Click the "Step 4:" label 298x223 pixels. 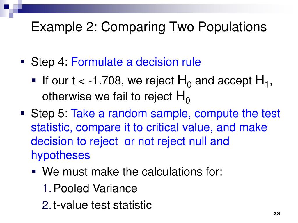(49, 62)
